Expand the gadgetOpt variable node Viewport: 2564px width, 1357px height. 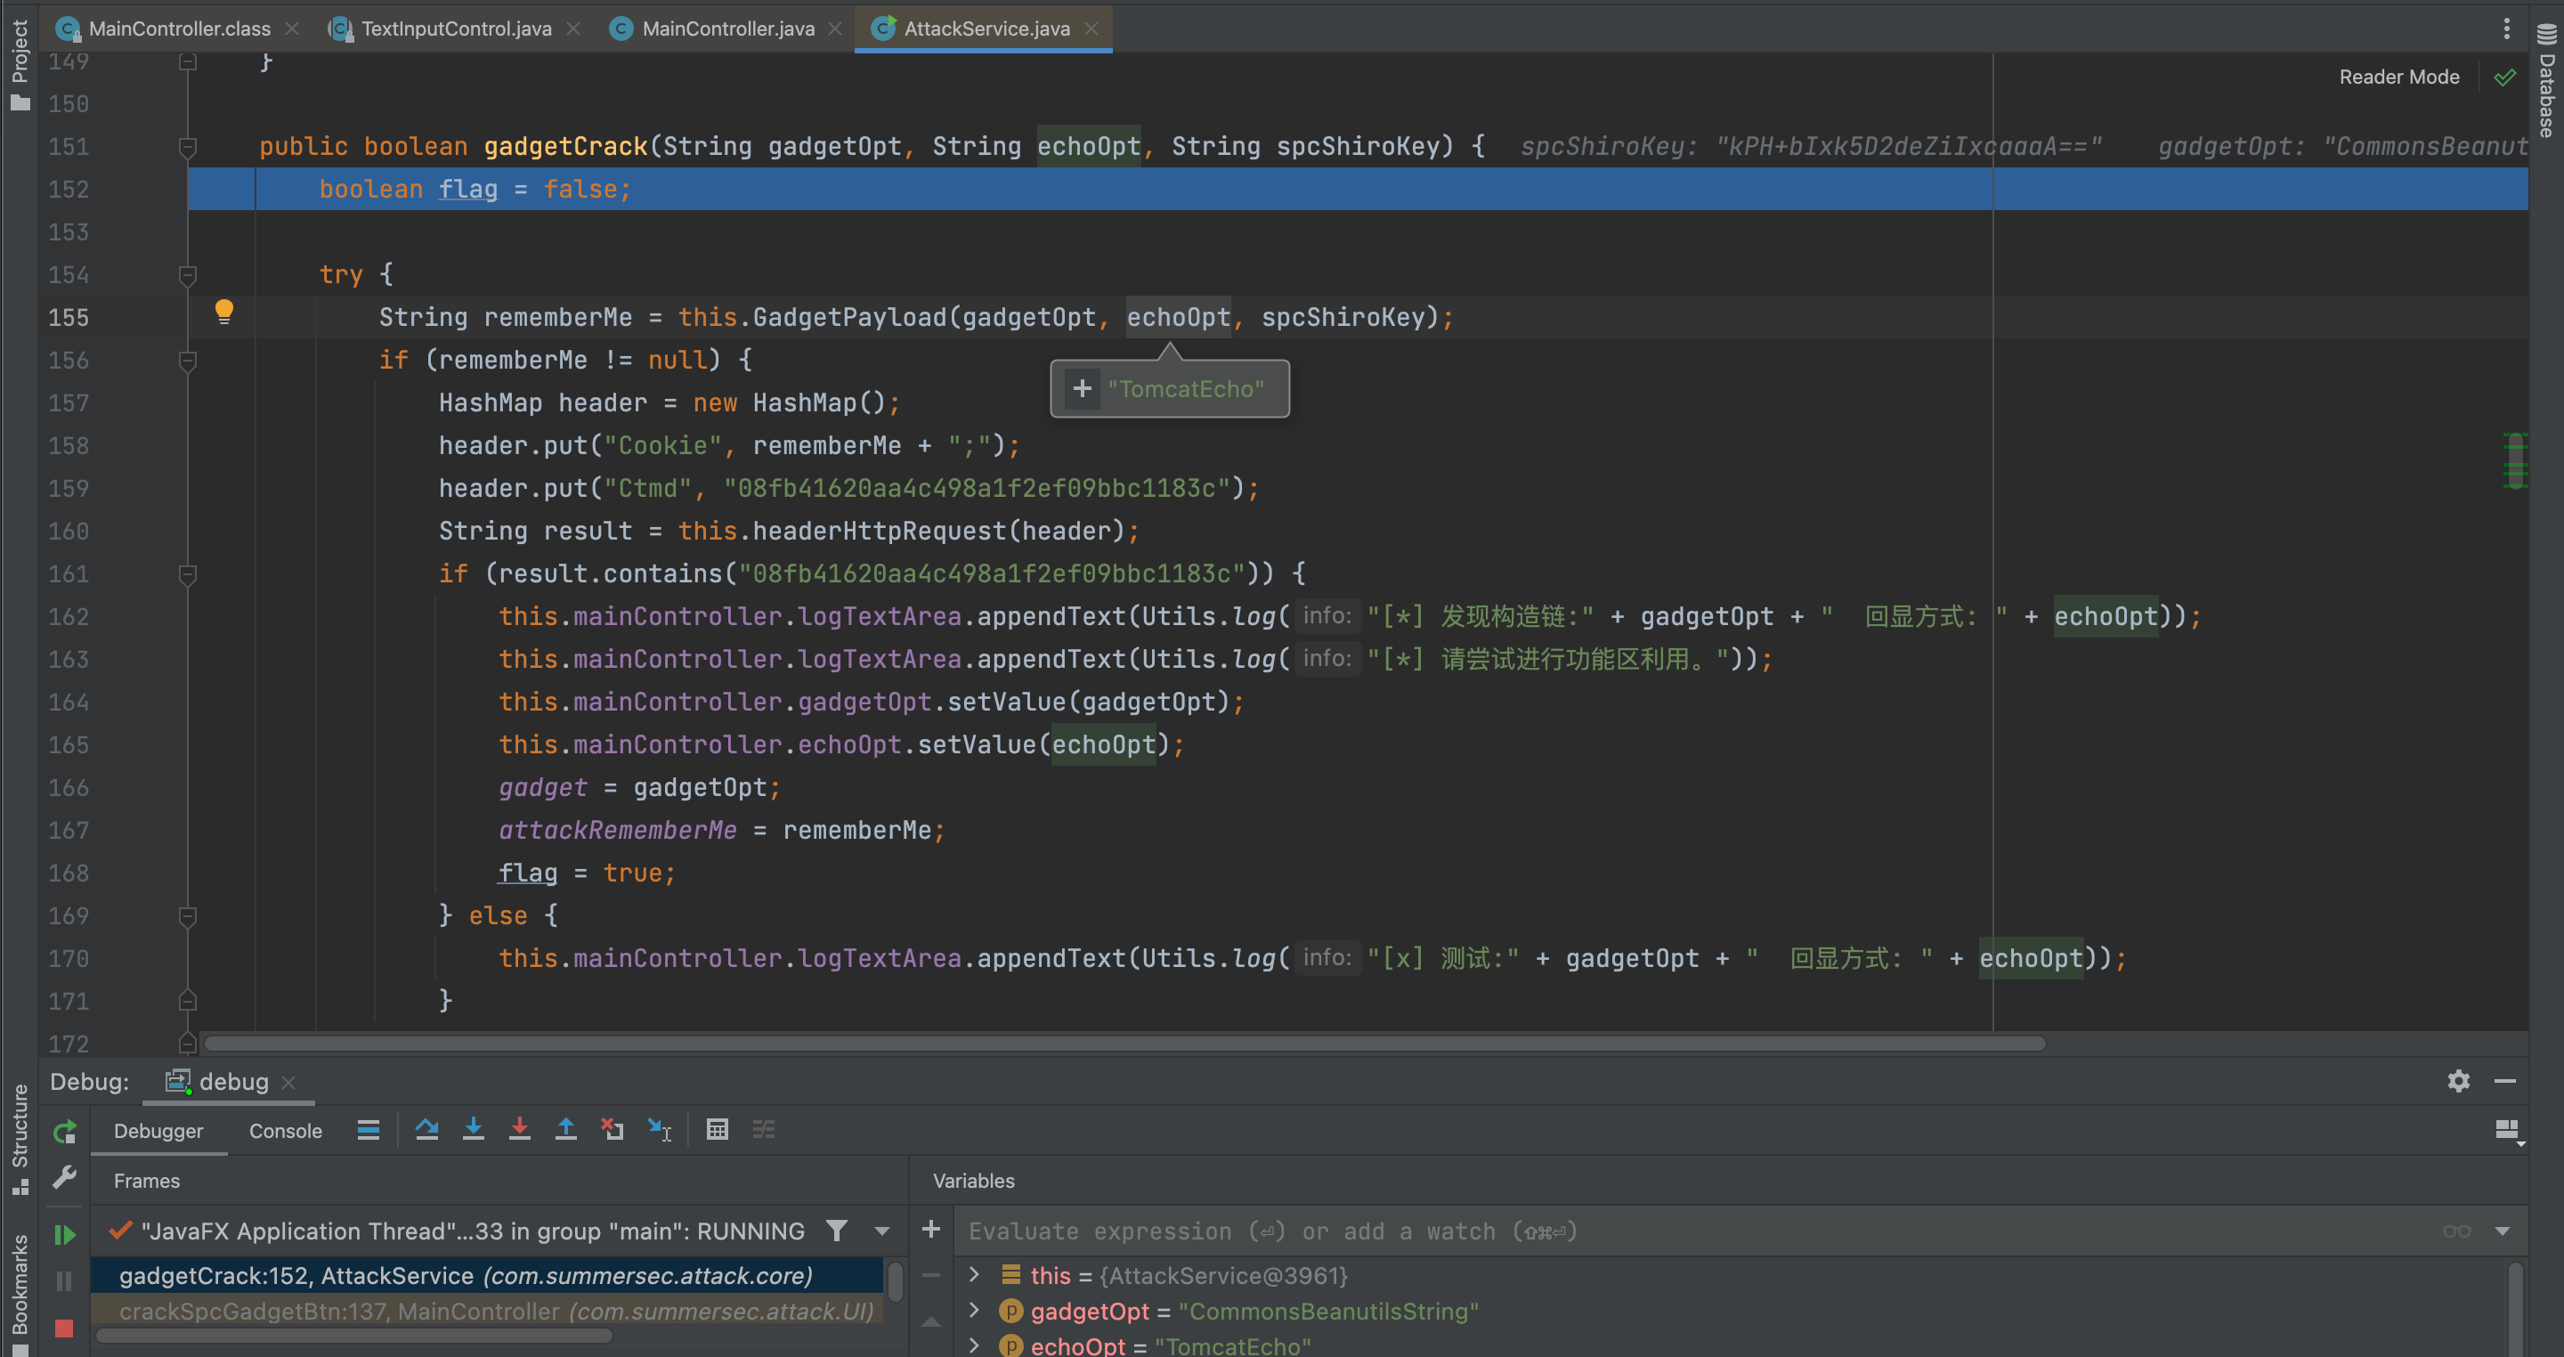click(x=975, y=1310)
